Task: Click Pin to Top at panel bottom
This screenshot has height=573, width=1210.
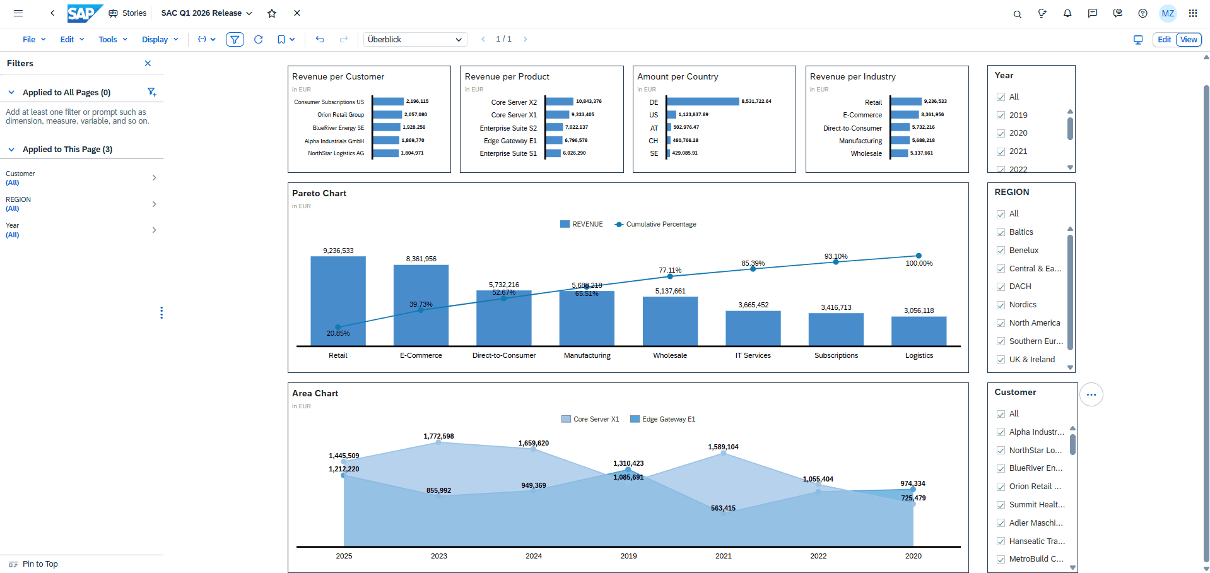Action: (40, 564)
